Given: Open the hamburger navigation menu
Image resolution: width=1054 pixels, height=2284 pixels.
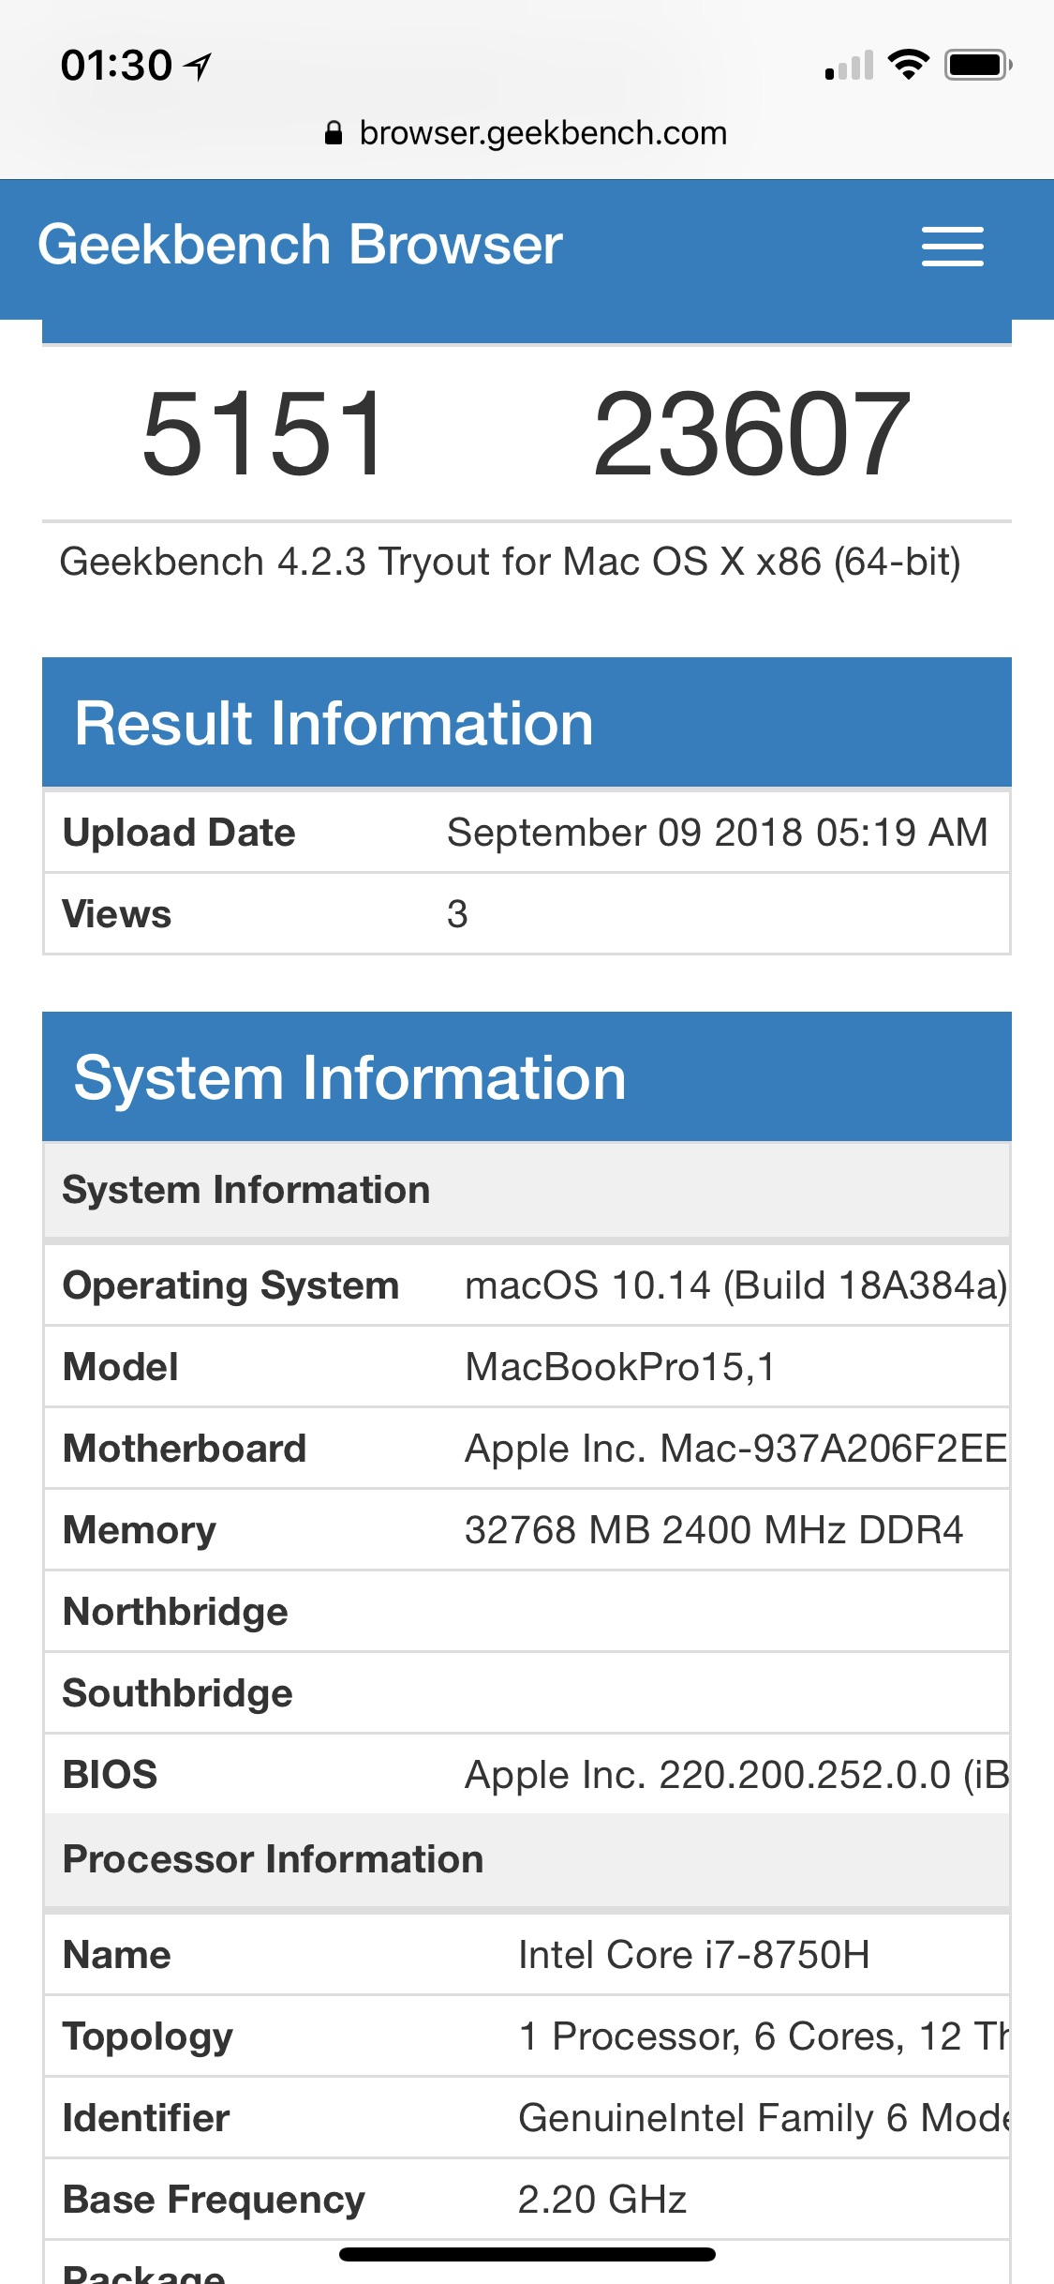Looking at the screenshot, I should [x=952, y=247].
